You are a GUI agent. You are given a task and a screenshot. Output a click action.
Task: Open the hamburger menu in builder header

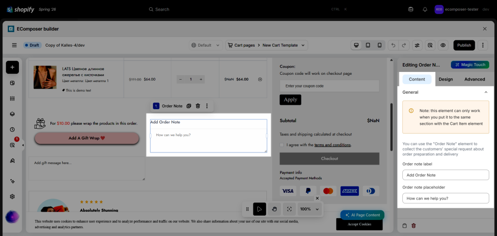[14, 45]
